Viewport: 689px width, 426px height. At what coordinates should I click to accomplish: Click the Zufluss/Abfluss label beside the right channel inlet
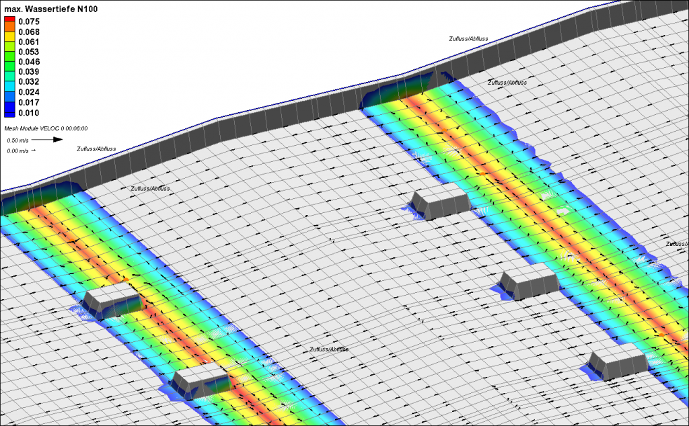(x=507, y=83)
